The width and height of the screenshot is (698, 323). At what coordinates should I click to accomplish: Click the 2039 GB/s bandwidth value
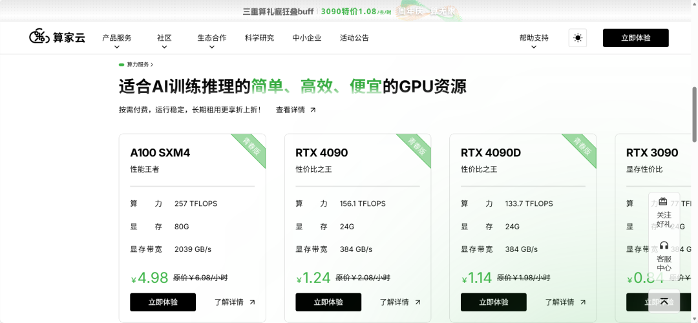click(x=193, y=249)
